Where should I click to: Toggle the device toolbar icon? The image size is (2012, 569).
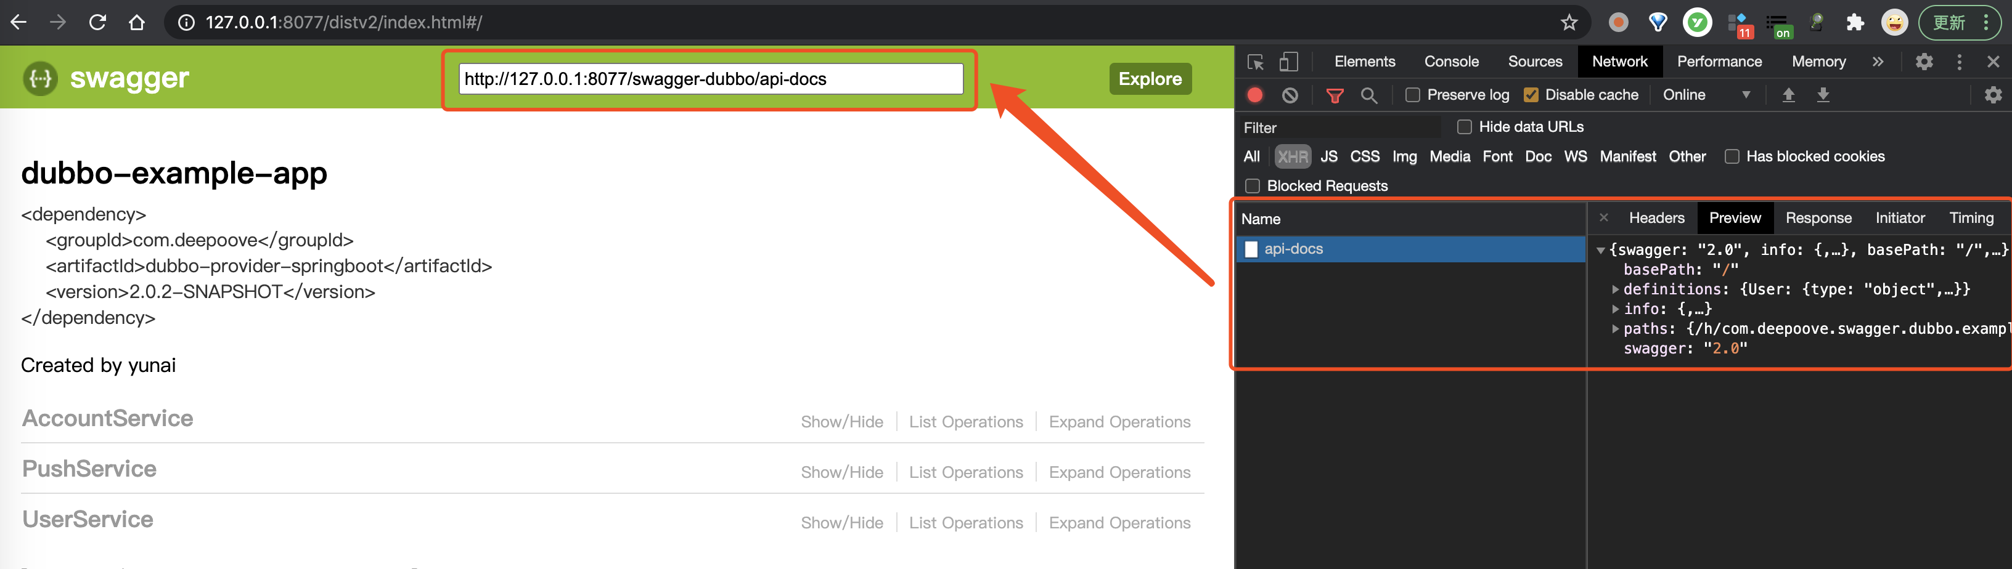click(x=1288, y=62)
